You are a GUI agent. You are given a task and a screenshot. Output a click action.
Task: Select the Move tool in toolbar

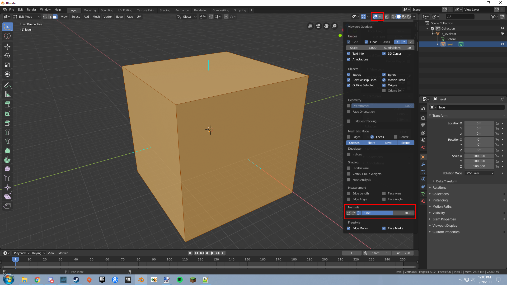pyautogui.click(x=7, y=47)
